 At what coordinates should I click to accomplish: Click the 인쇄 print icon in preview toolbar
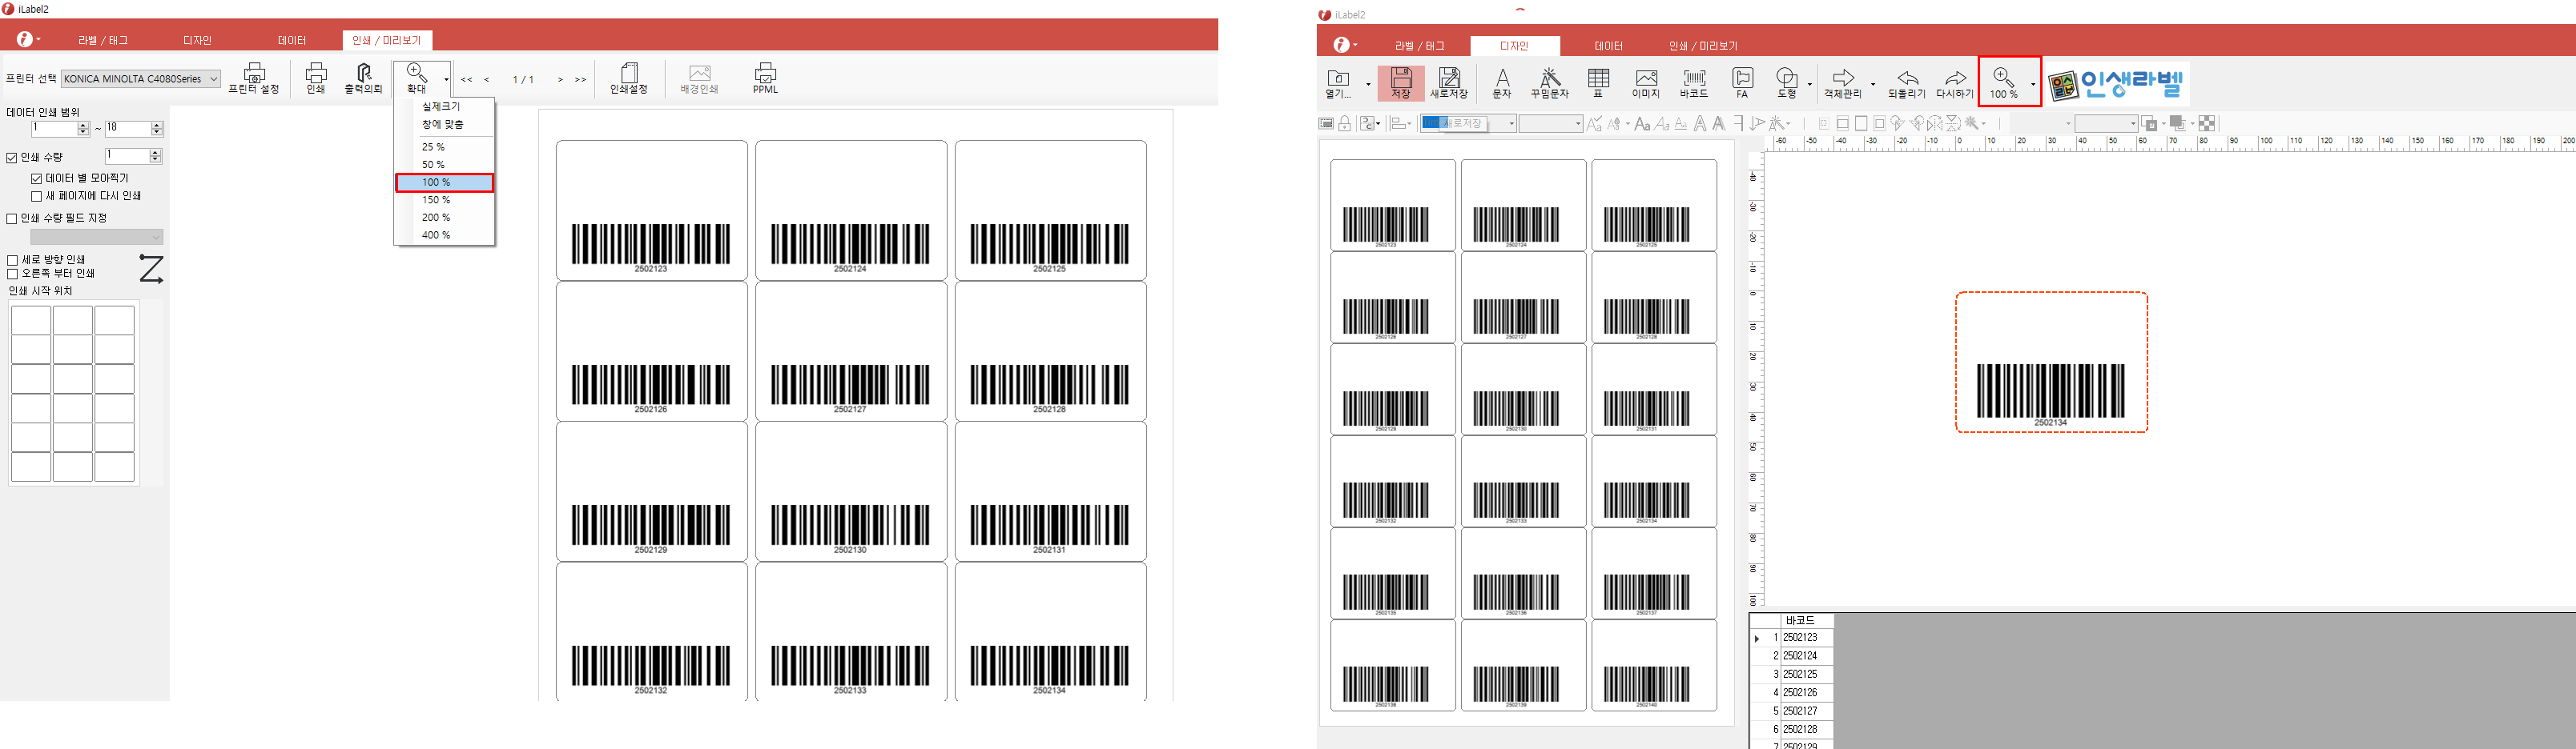(x=316, y=78)
